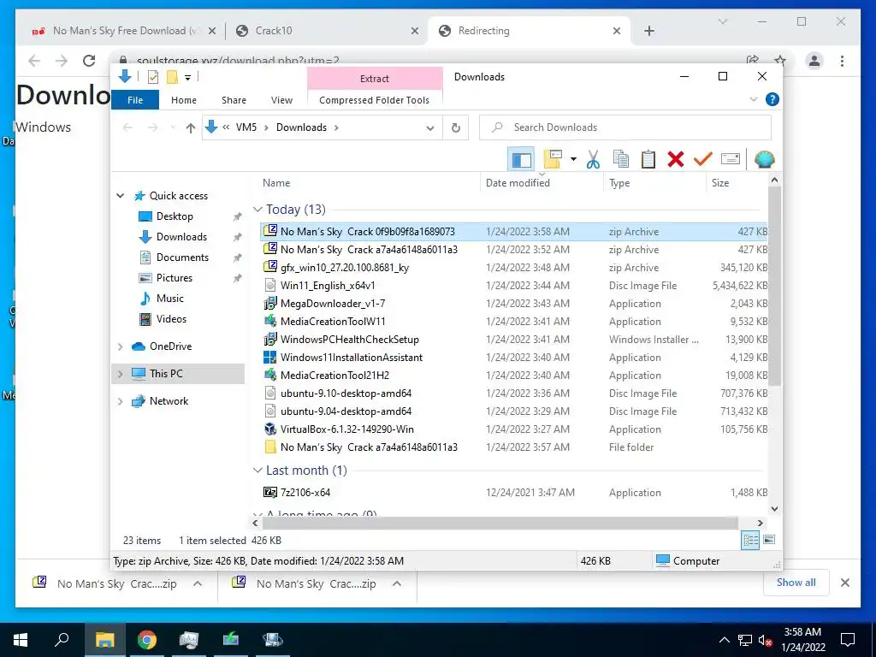This screenshot has height=657, width=876.
Task: Collapse the Today (13) group
Action: pyautogui.click(x=257, y=210)
